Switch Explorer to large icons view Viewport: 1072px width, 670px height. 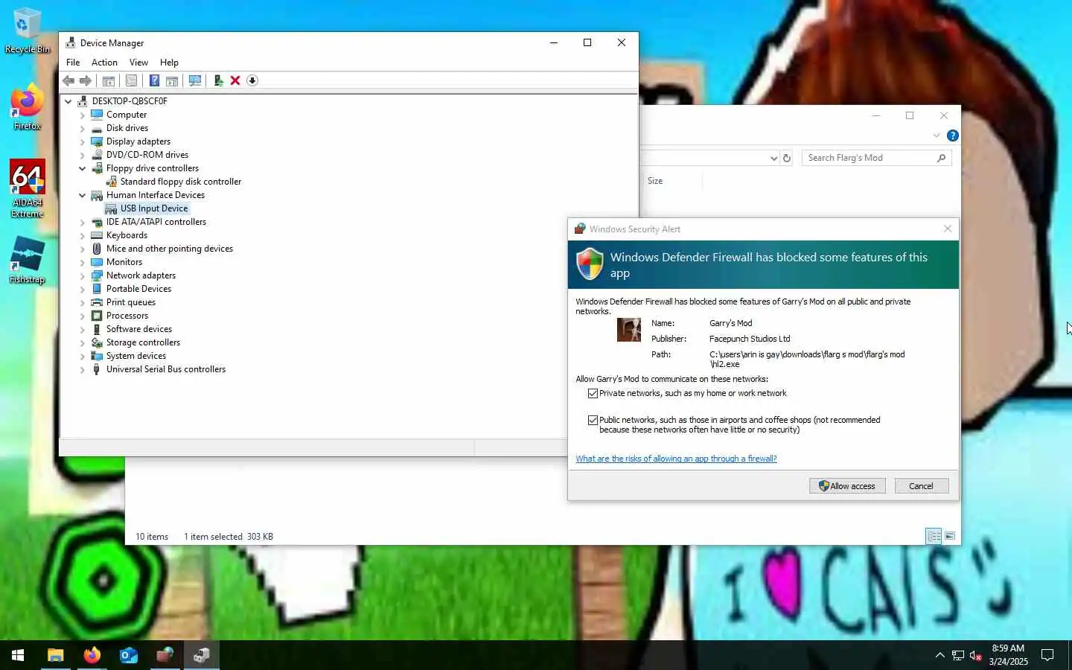coord(950,536)
